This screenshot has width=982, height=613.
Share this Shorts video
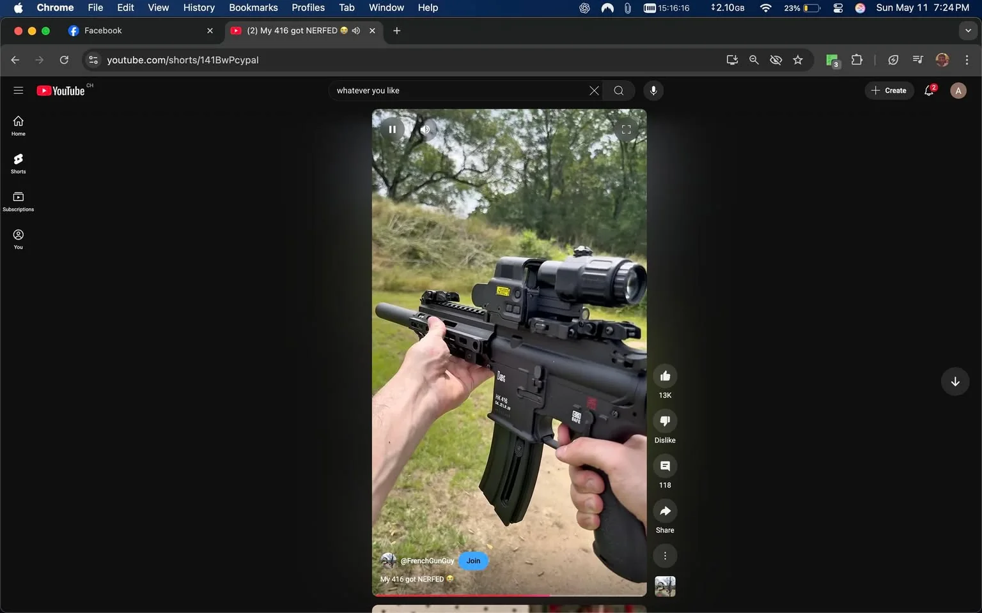[x=665, y=511]
